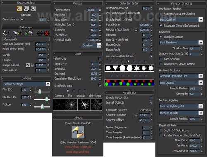This screenshot has width=207, height=157.
Task: Click the Camera06 name field
Action: (x=26, y=39)
